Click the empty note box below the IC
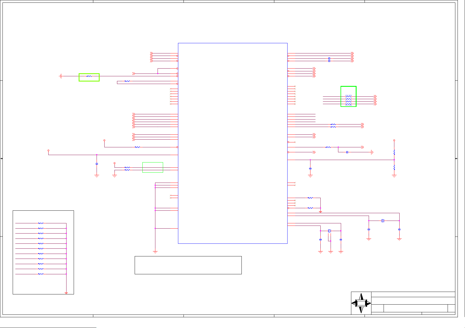Screen dimensions: 465x328 click(x=188, y=265)
